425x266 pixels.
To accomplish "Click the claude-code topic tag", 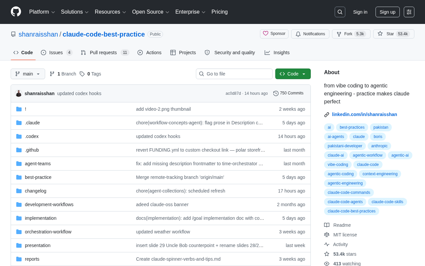I will click(x=368, y=165).
